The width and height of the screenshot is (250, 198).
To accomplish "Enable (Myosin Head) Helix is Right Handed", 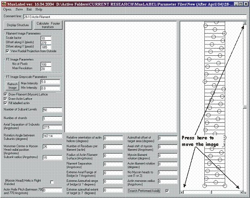I will (x=52, y=182).
